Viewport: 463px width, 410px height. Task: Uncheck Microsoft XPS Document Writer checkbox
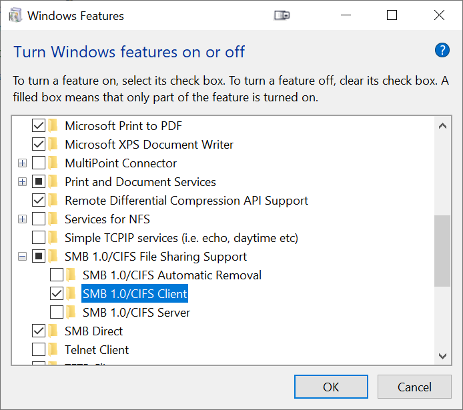[39, 144]
